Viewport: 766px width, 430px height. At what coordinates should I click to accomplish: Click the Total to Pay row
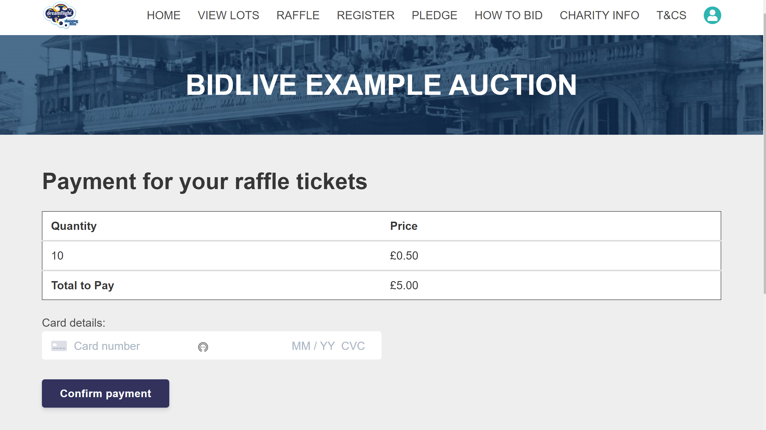coord(382,285)
